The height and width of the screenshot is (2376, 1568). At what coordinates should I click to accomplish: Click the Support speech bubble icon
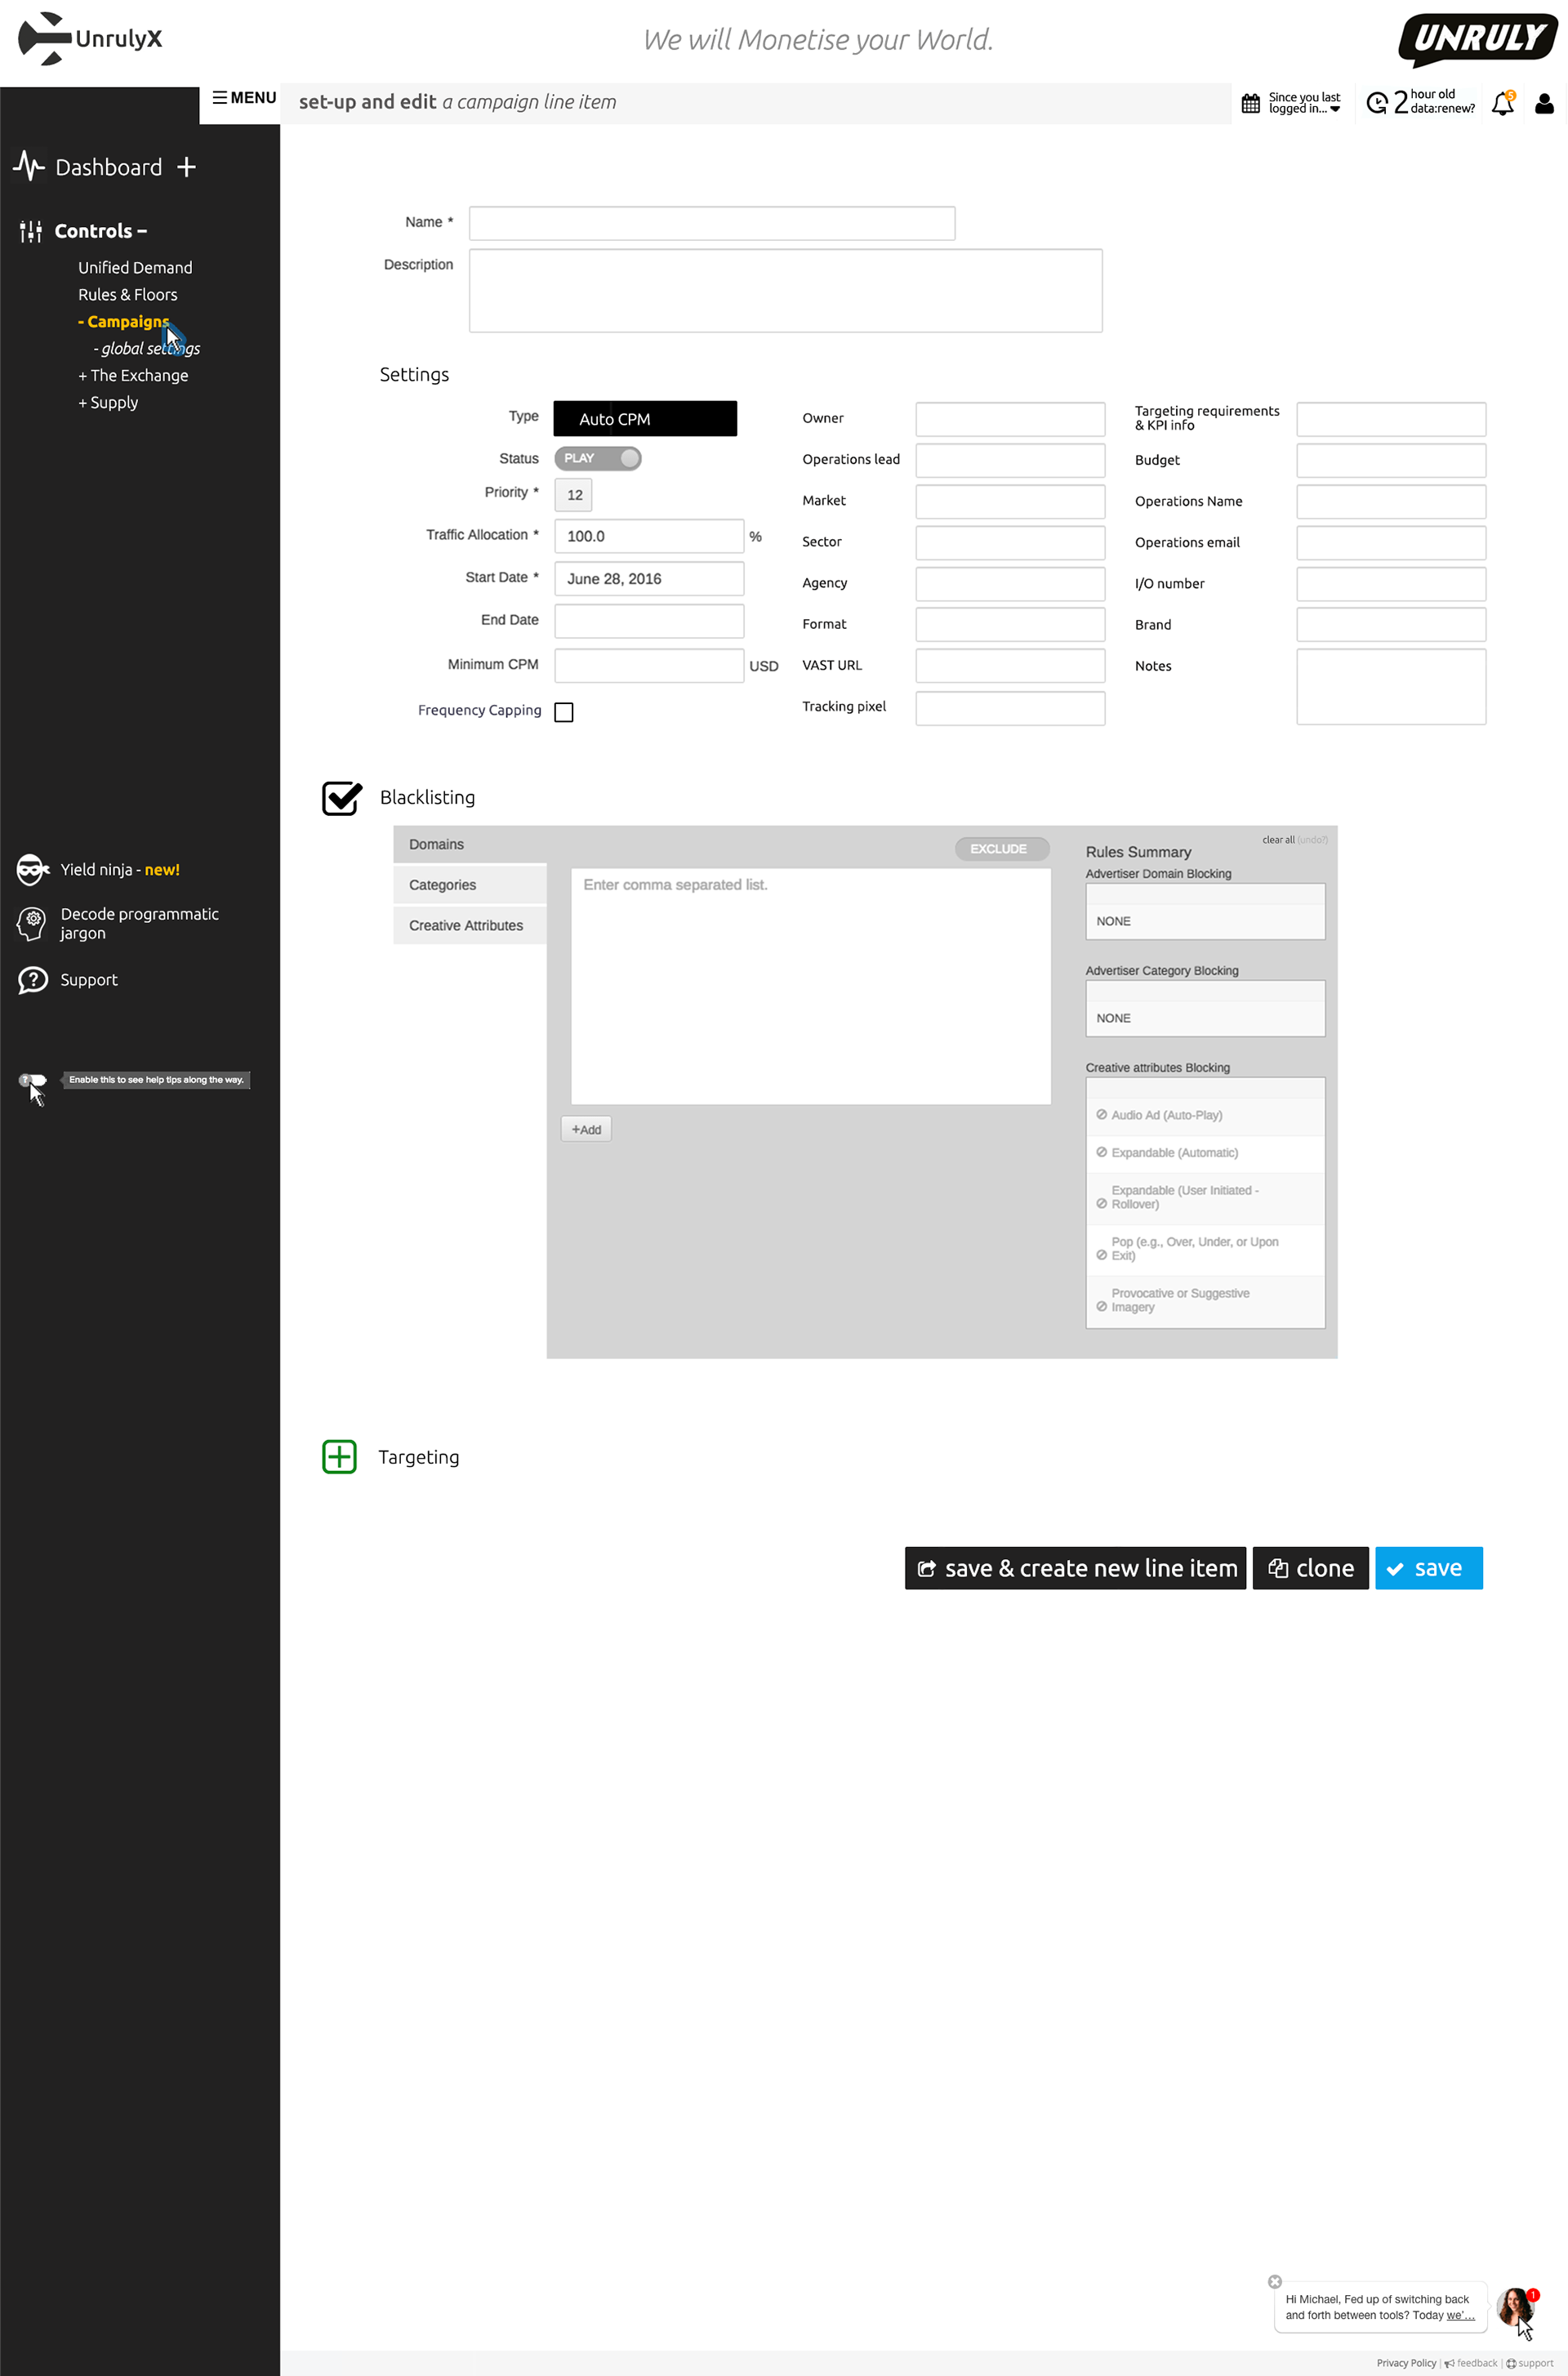coord(32,980)
